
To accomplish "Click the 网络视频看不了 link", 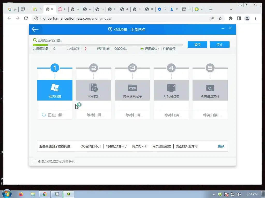I will pyautogui.click(x=117, y=146).
